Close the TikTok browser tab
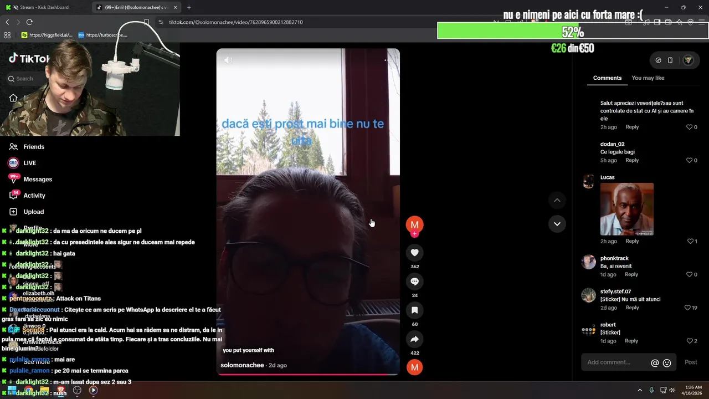Screen dimensions: 709x399 [x=176, y=7]
